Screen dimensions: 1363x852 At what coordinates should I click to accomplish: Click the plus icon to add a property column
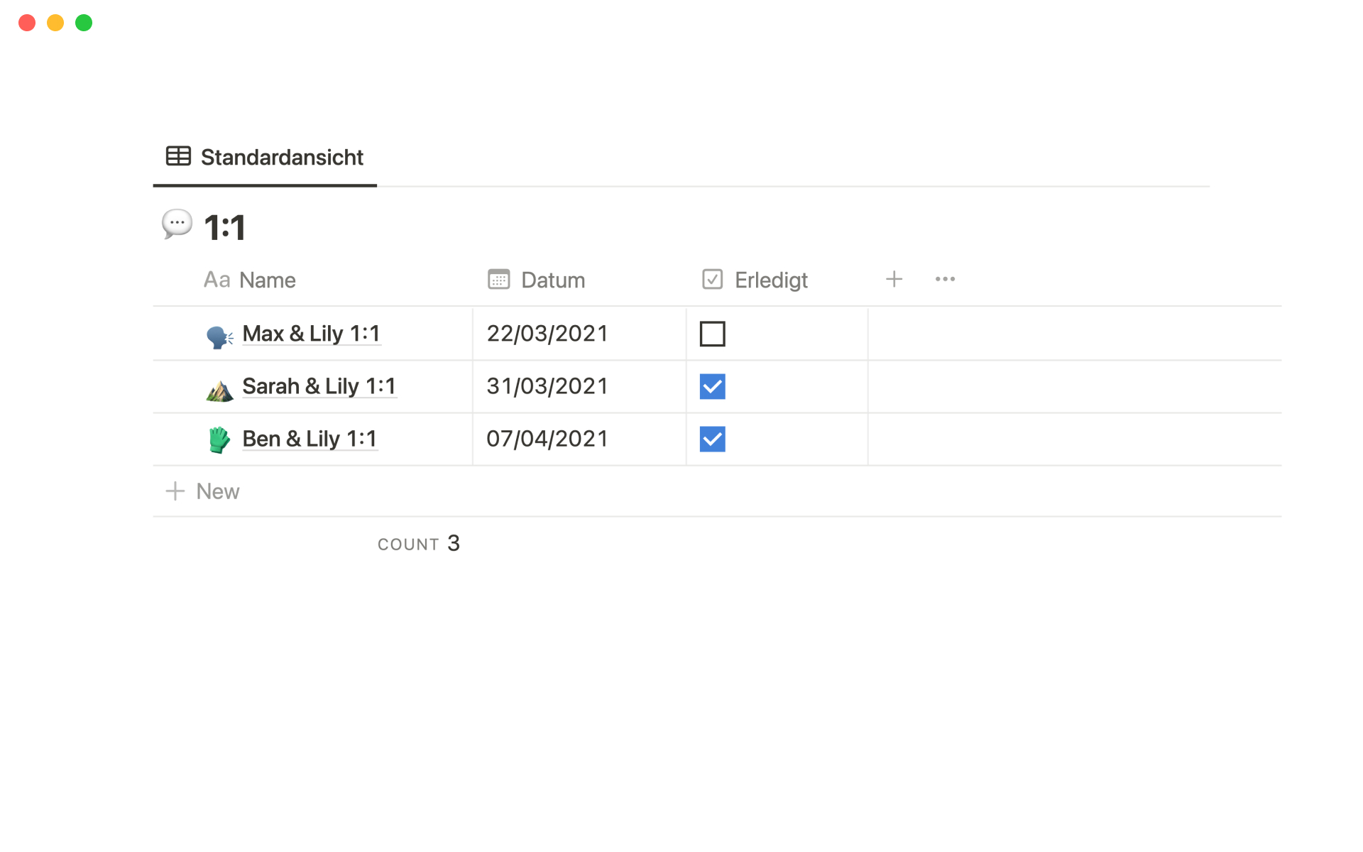(x=894, y=280)
